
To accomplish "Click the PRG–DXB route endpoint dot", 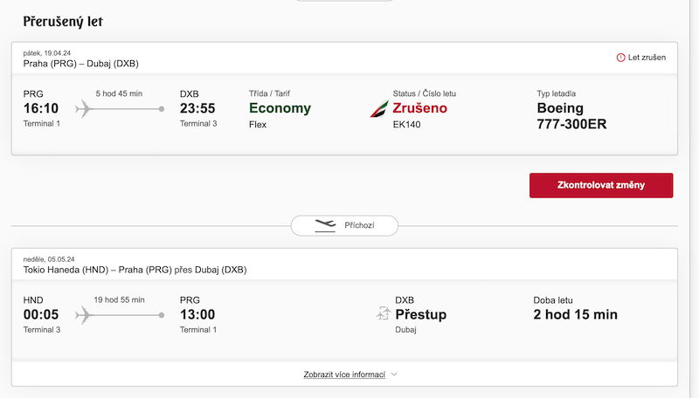I will [162, 109].
